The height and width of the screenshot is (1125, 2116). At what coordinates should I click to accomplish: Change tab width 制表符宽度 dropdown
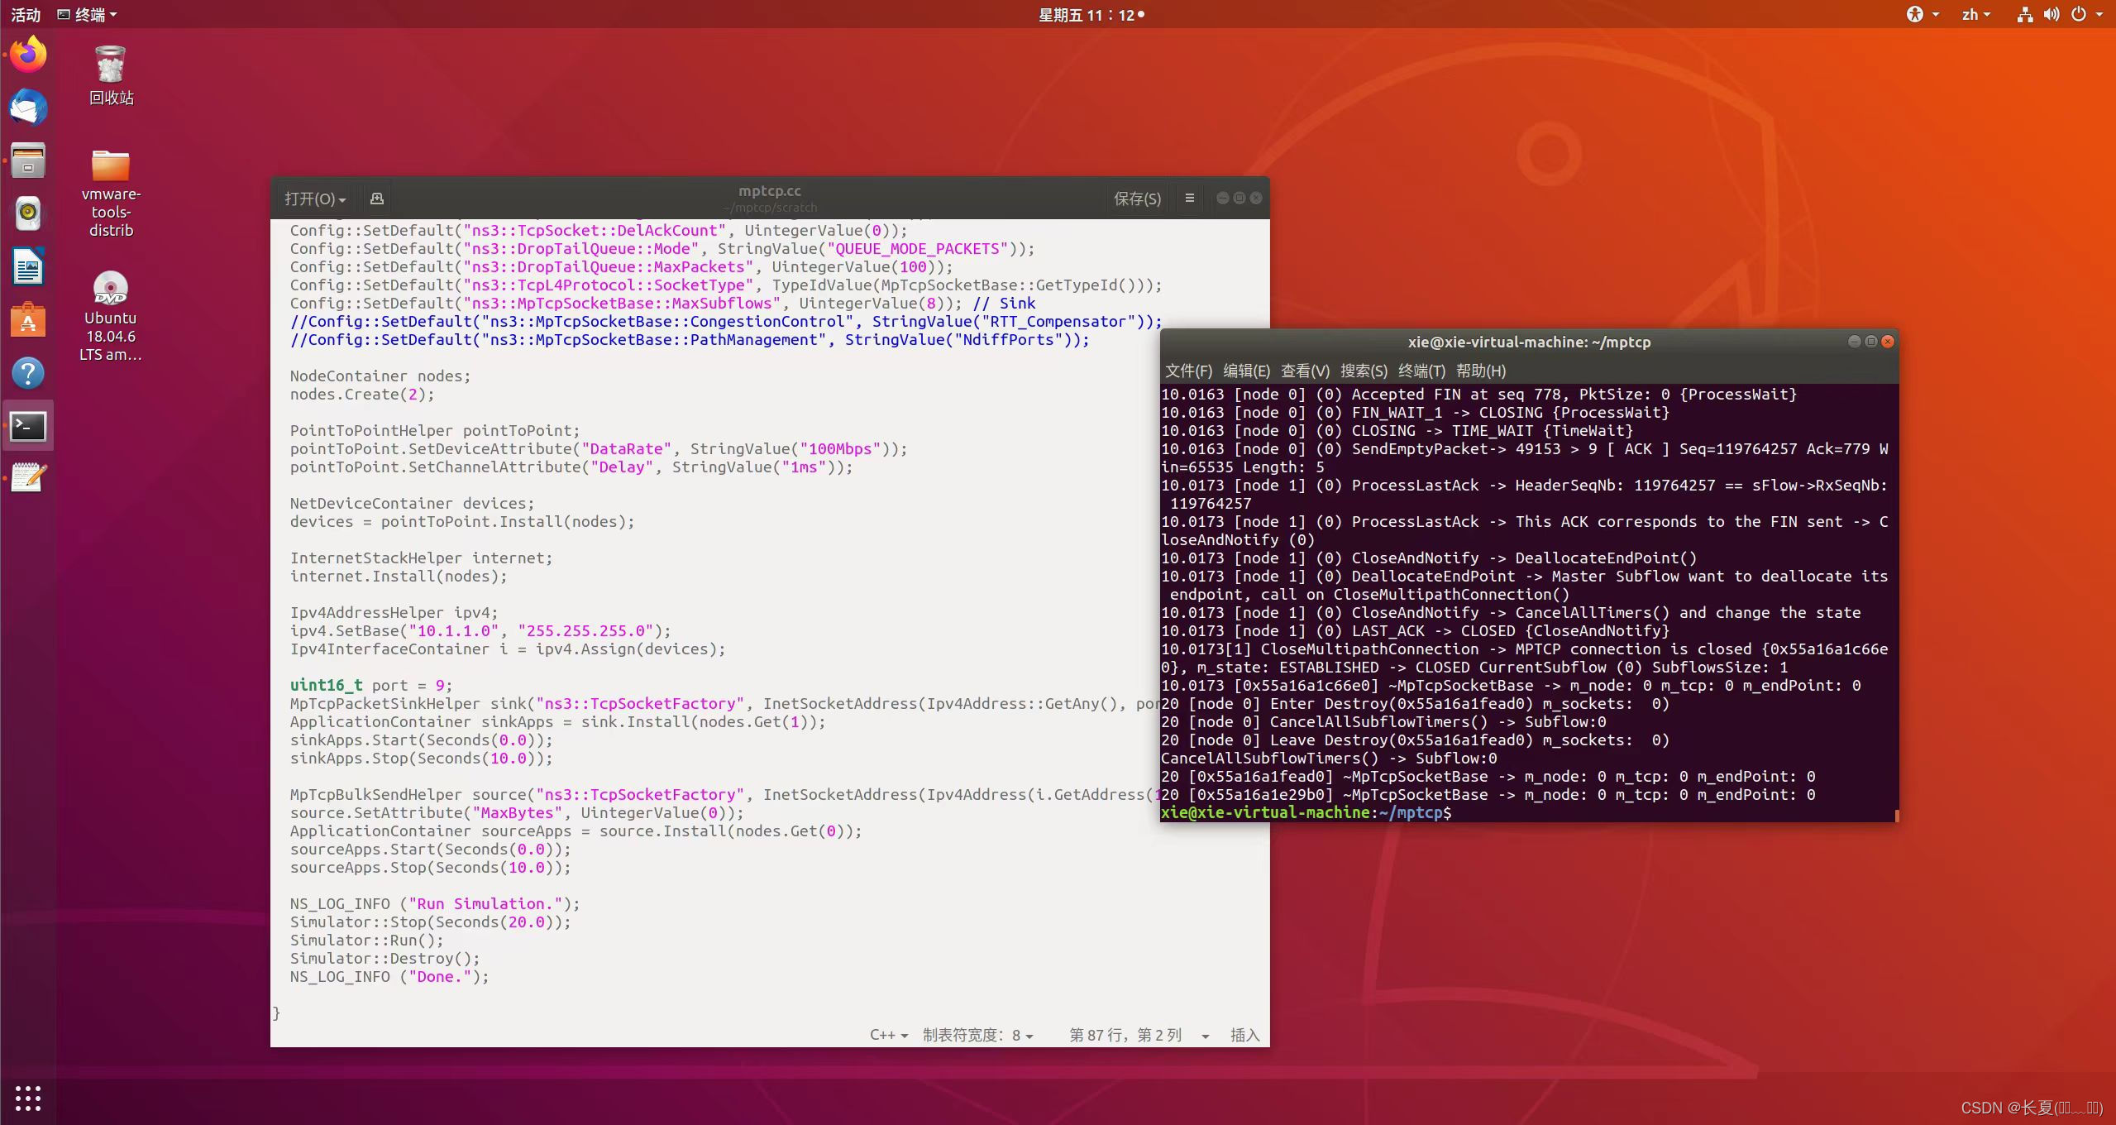[x=977, y=1035]
